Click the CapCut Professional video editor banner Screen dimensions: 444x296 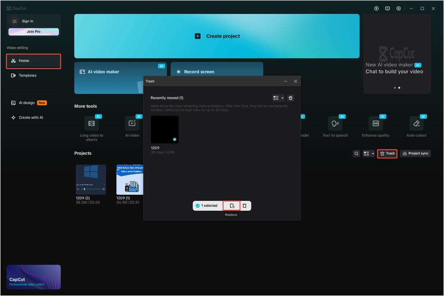pyautogui.click(x=33, y=277)
